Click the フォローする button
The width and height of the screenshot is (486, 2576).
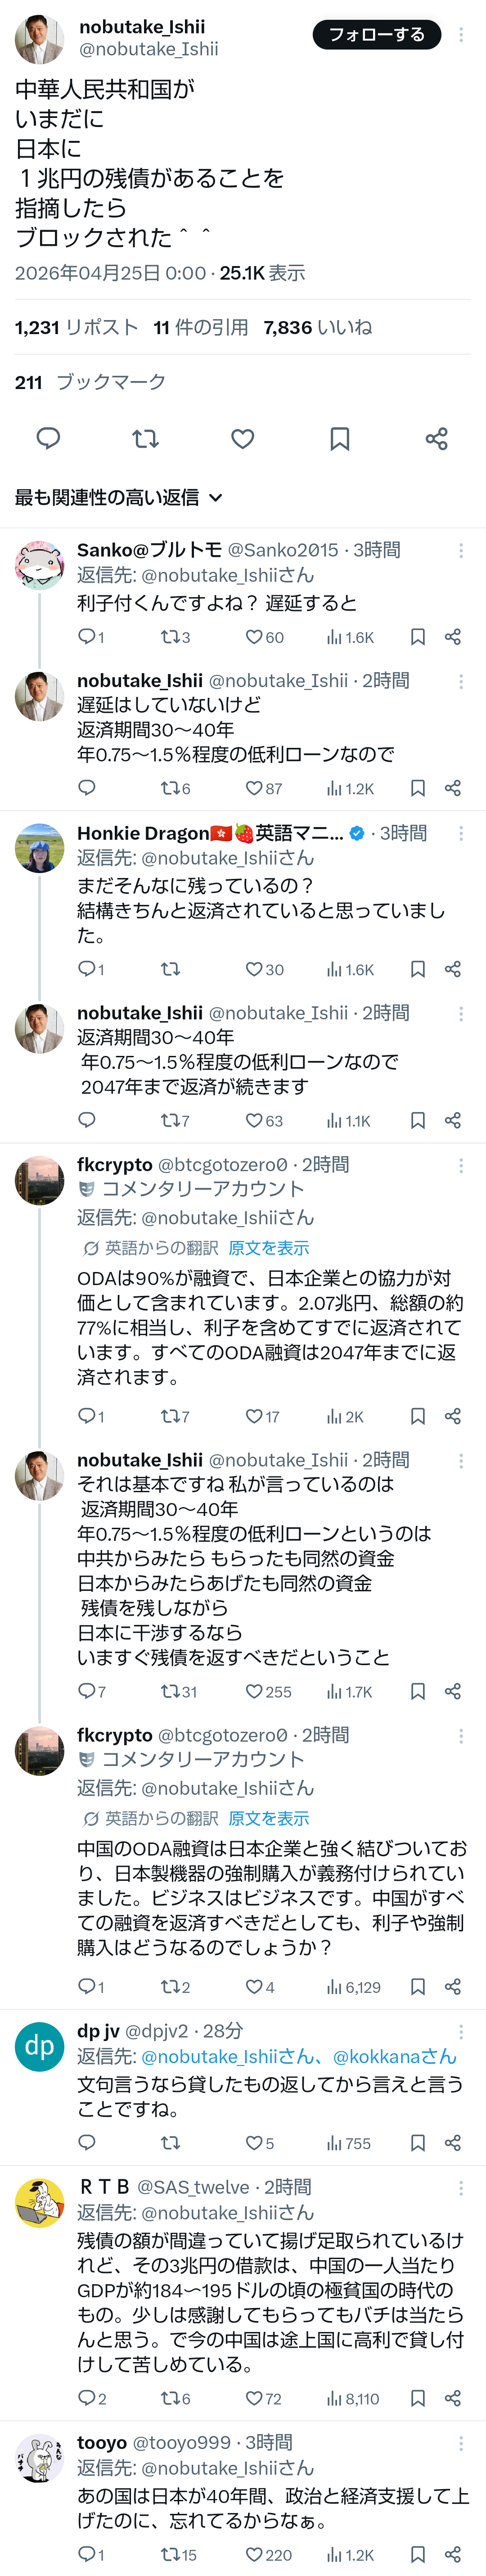point(376,35)
